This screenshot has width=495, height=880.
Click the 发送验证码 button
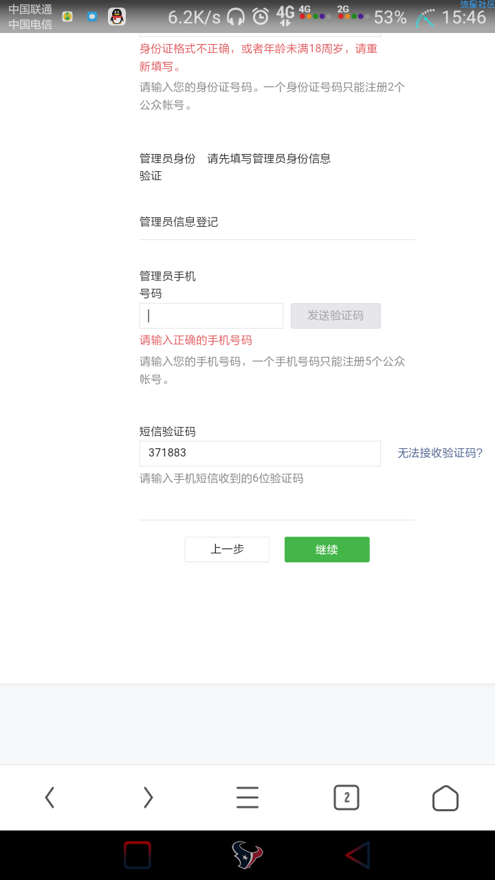[x=335, y=316]
